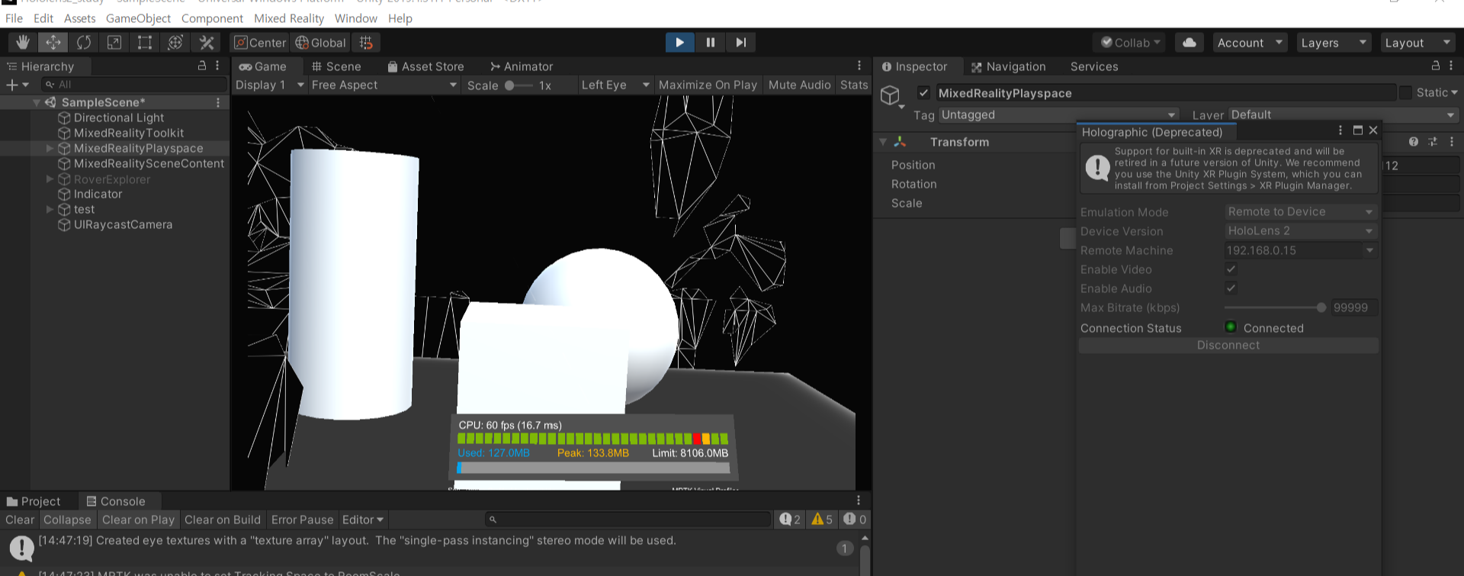This screenshot has width=1464, height=576.
Task: Show console info messages count
Action: [x=790, y=520]
